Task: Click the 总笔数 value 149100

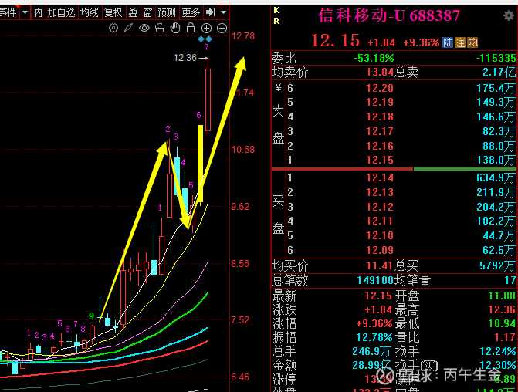Action: pyautogui.click(x=375, y=280)
